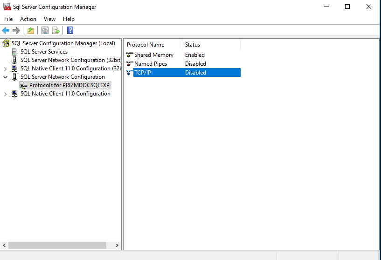381x260 pixels.
Task: Open the View menu
Action: [49, 19]
